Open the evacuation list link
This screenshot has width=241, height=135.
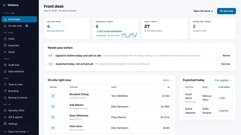[x=56, y=31]
